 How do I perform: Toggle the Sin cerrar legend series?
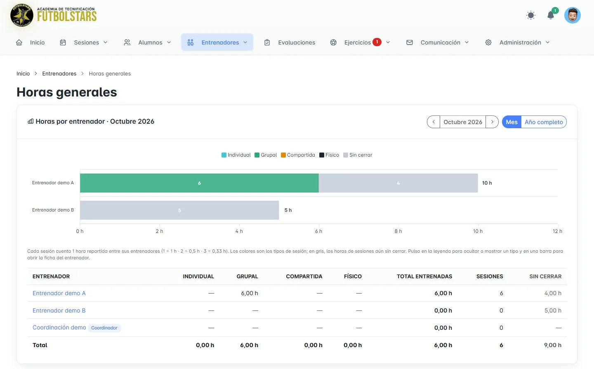(x=358, y=155)
